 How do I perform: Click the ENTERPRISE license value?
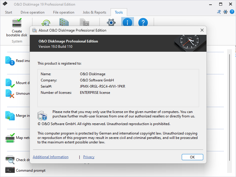[x=95, y=93]
